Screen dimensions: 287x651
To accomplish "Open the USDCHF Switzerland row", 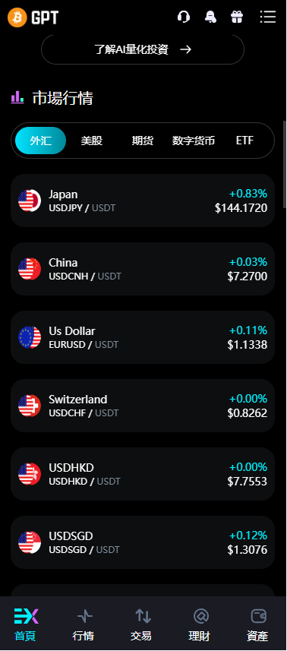I will pos(143,406).
